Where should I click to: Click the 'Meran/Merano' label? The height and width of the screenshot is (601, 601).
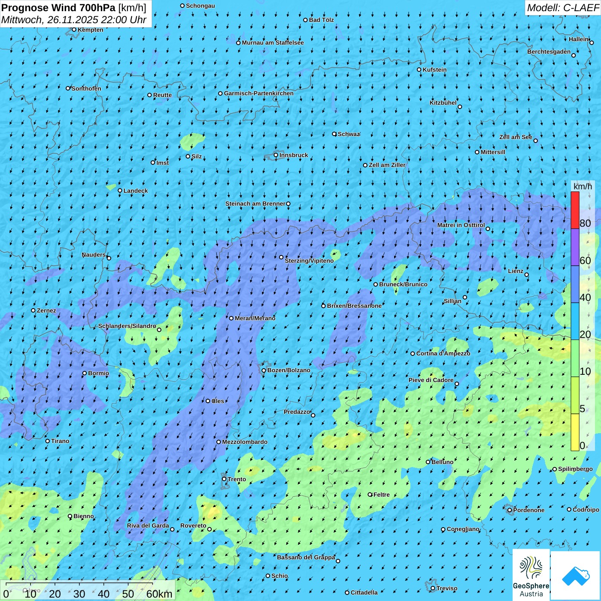point(255,318)
